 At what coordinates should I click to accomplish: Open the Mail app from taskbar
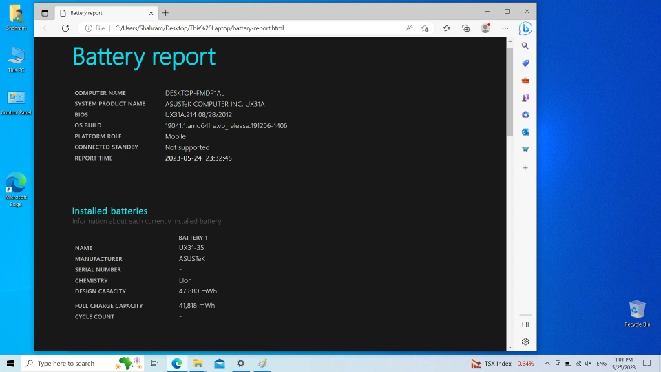[220, 363]
